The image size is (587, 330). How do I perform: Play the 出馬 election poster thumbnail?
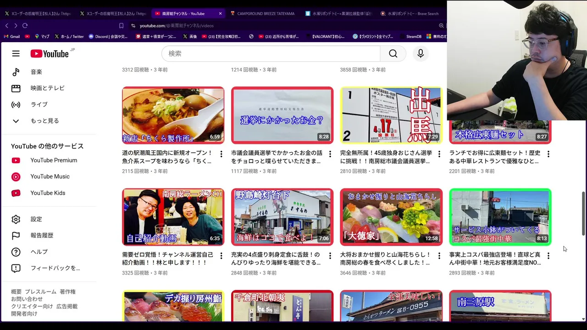pyautogui.click(x=391, y=115)
